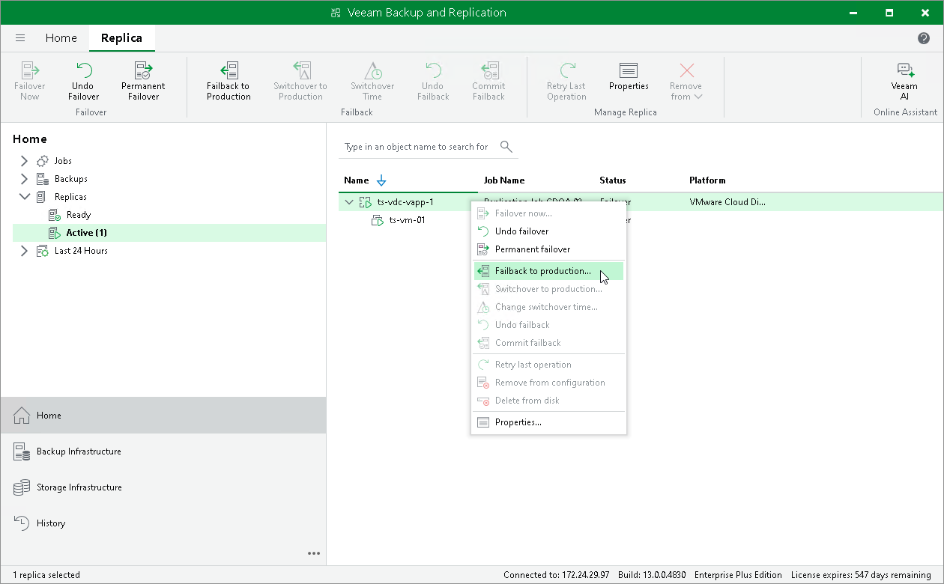This screenshot has width=944, height=584.
Task: Click the ts-vdc-vapp-1 replica name
Action: coord(405,202)
